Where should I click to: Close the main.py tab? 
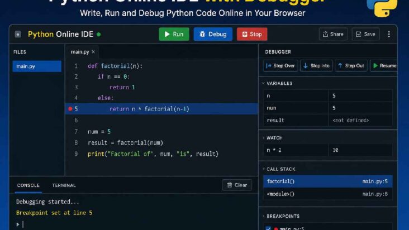click(93, 52)
